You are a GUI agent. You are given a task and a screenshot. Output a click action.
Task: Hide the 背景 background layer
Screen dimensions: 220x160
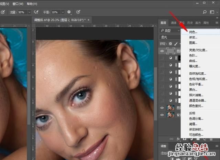(162, 115)
